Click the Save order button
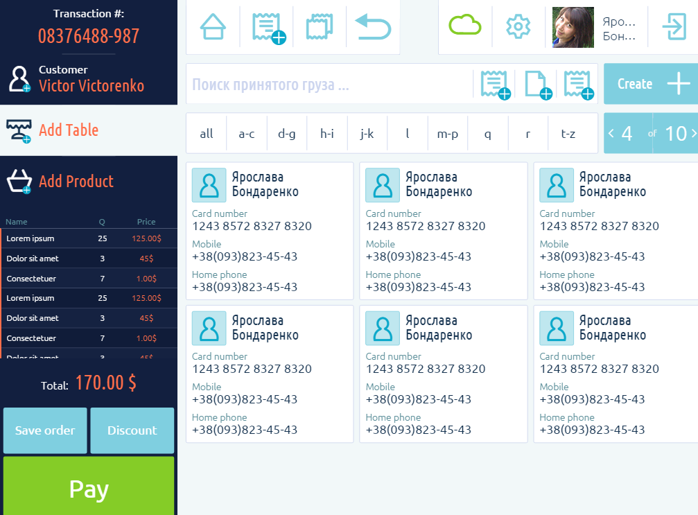The width and height of the screenshot is (698, 515). click(x=45, y=430)
